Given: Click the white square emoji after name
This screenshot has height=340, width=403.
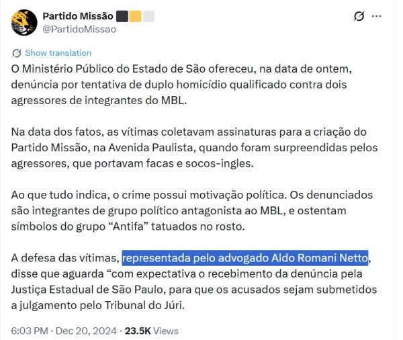Looking at the screenshot, I should [x=148, y=15].
